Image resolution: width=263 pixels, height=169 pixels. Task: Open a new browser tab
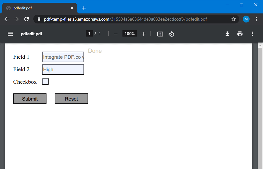[x=84, y=8]
